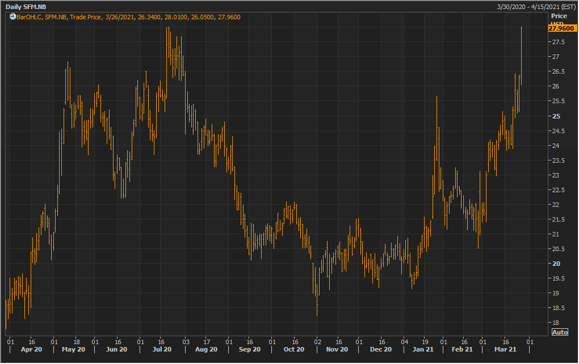Click the 22.5 price axis value

pyautogui.click(x=559, y=190)
